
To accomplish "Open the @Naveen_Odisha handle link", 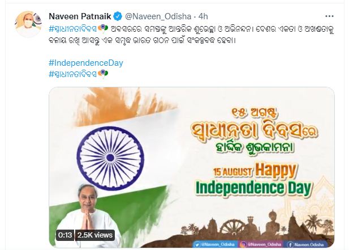I will tap(158, 16).
